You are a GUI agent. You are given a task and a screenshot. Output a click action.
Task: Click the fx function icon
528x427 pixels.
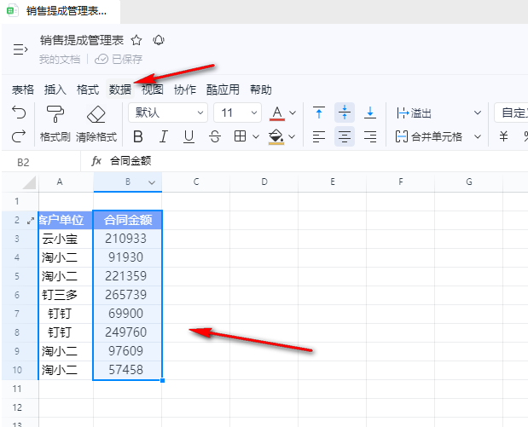[x=96, y=161]
